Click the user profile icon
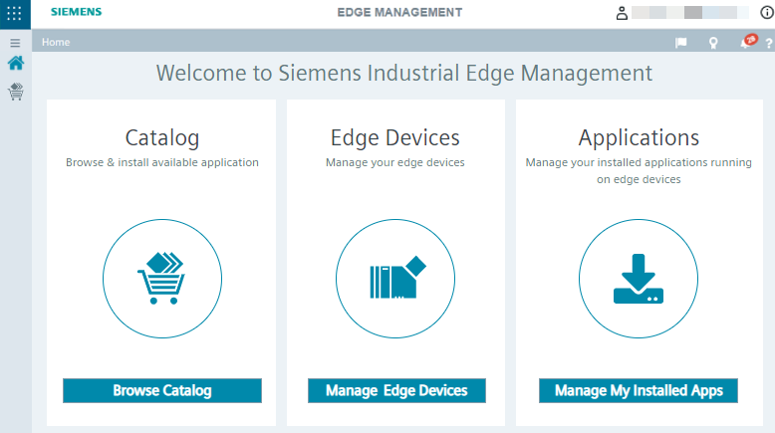Screen dimensions: 775x433 coord(623,14)
